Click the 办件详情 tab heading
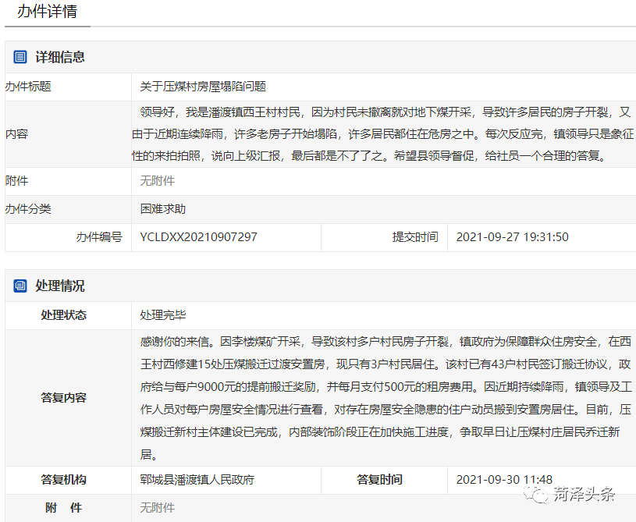 [x=47, y=13]
